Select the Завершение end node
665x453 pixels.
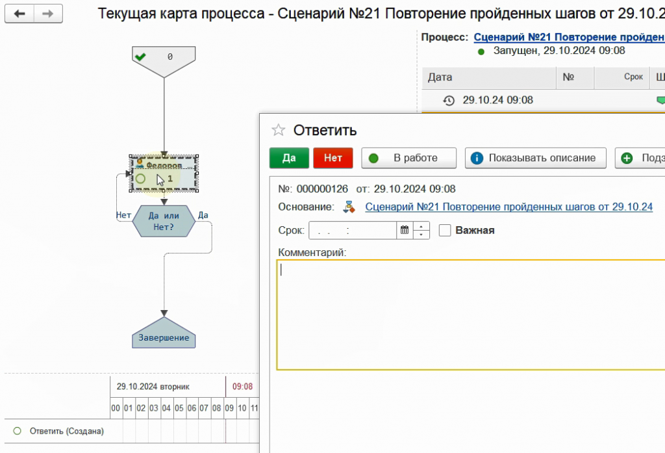click(x=164, y=337)
